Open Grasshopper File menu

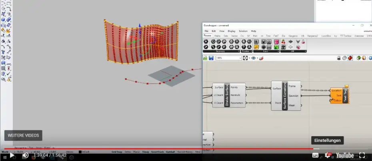click(x=206, y=31)
